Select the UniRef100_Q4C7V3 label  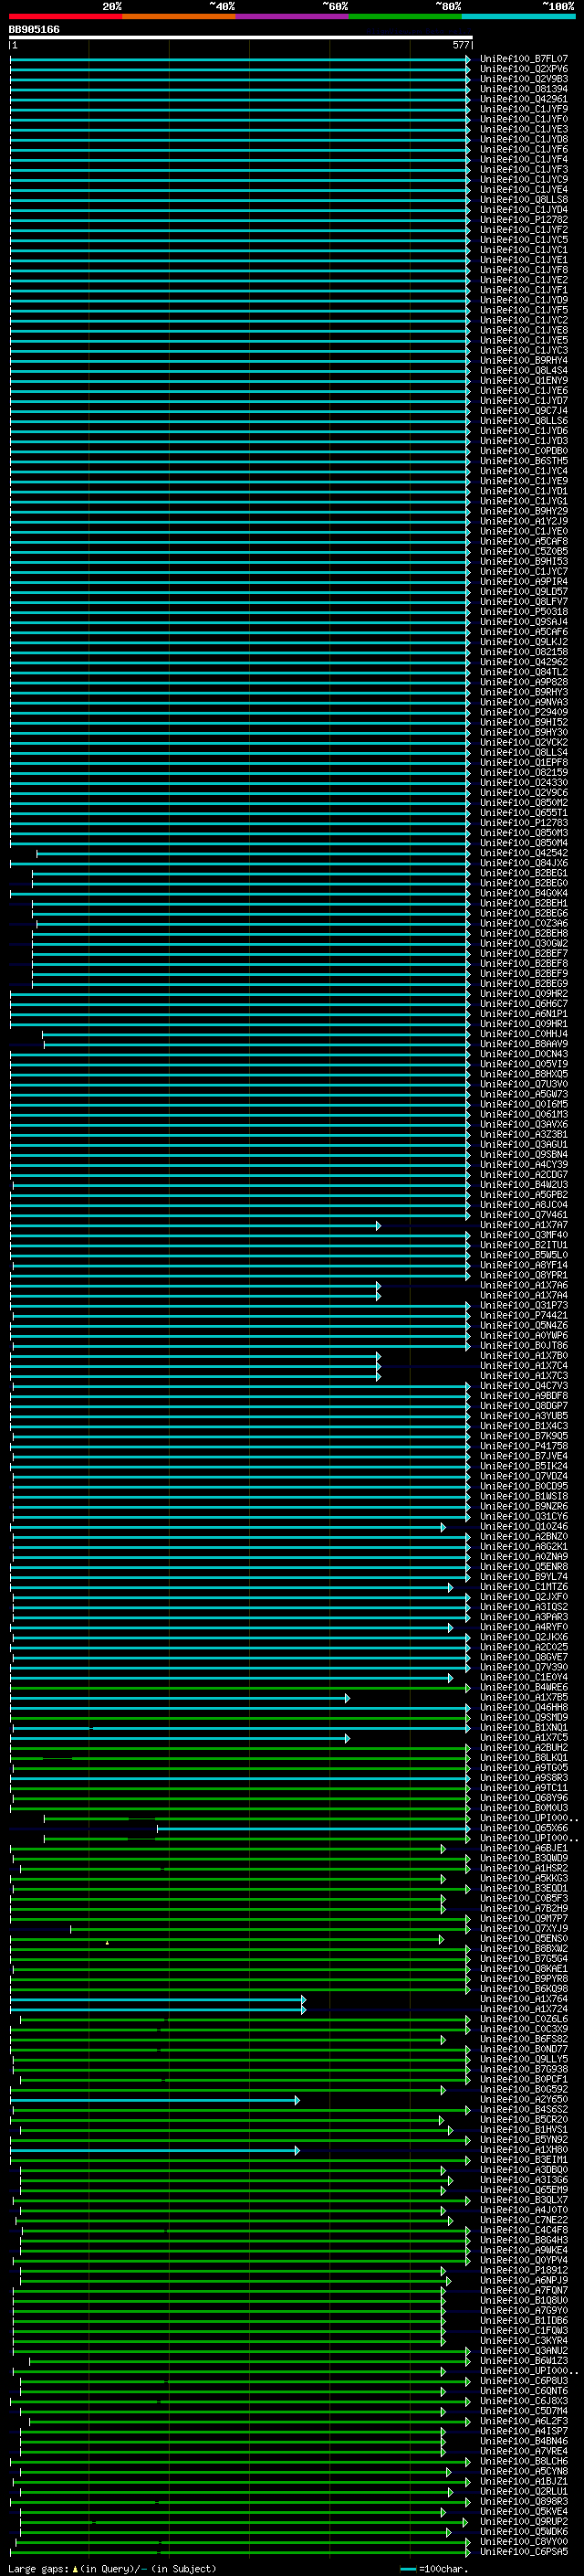[x=524, y=1386]
